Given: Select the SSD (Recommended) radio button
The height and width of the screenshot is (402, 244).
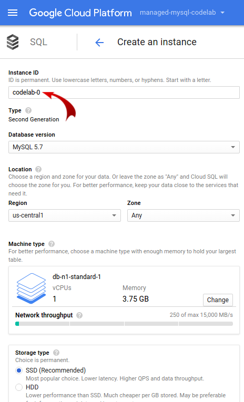Looking at the screenshot, I should coord(19,370).
